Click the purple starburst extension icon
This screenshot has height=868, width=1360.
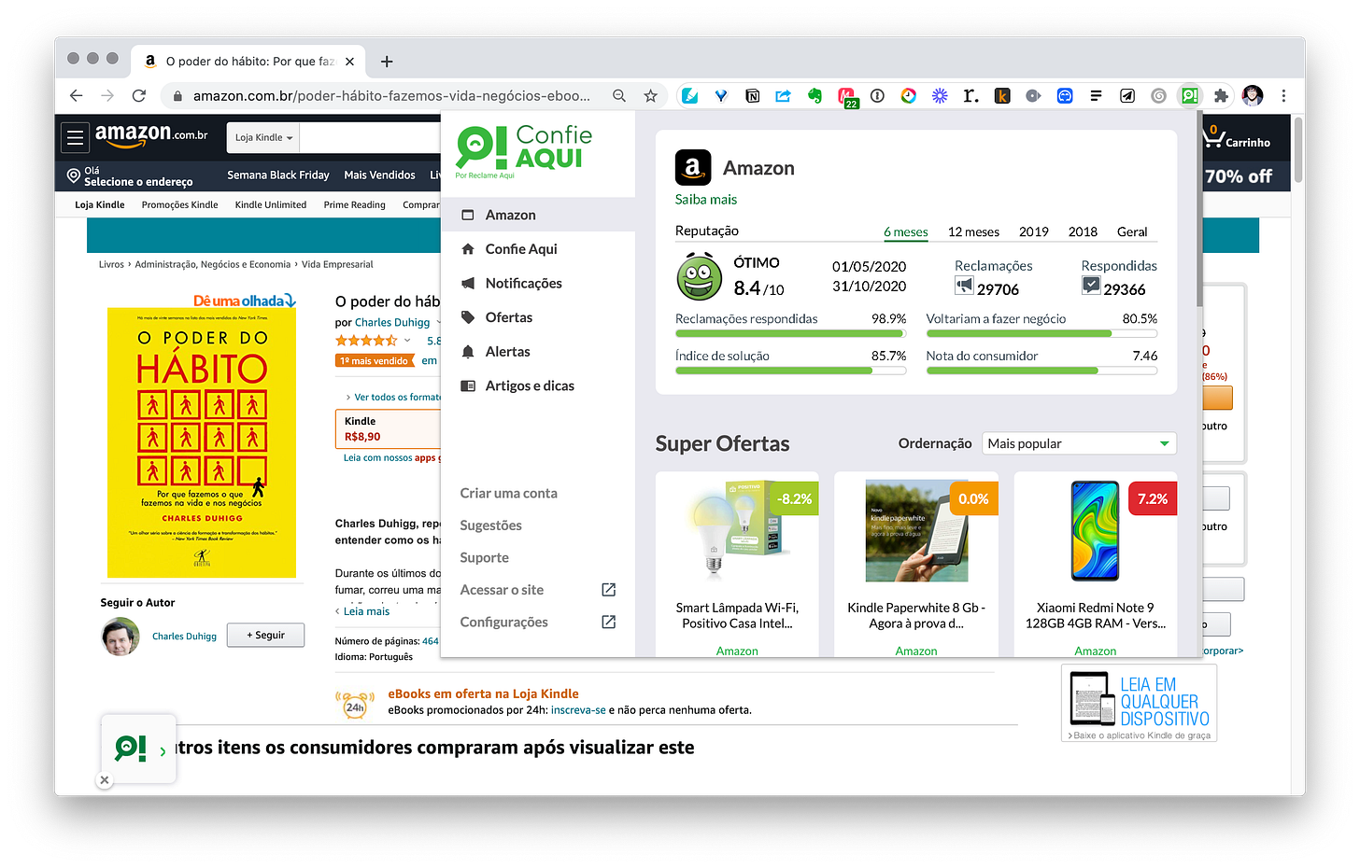coord(940,95)
